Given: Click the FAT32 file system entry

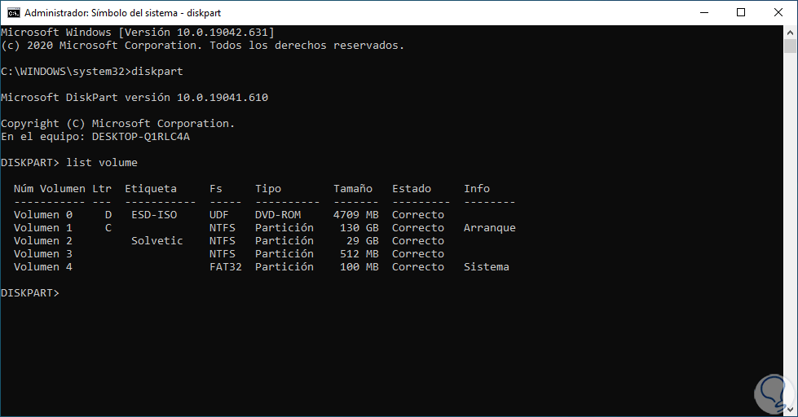Looking at the screenshot, I should tap(226, 266).
